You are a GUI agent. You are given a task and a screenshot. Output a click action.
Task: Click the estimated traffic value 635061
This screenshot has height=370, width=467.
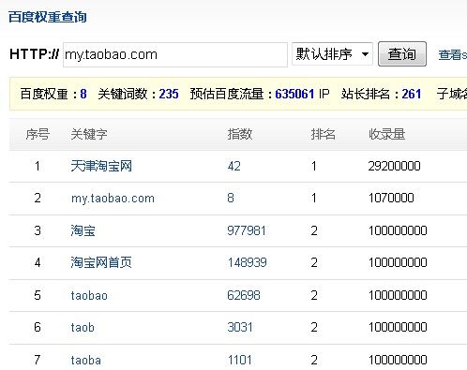[x=294, y=94]
